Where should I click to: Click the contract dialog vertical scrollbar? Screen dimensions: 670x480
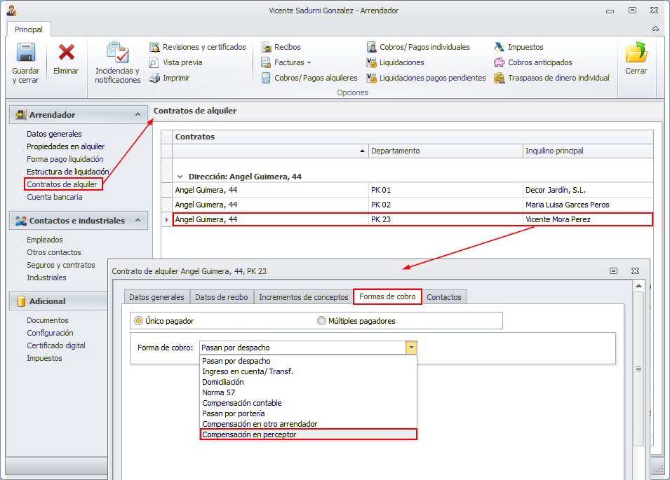coord(638,369)
